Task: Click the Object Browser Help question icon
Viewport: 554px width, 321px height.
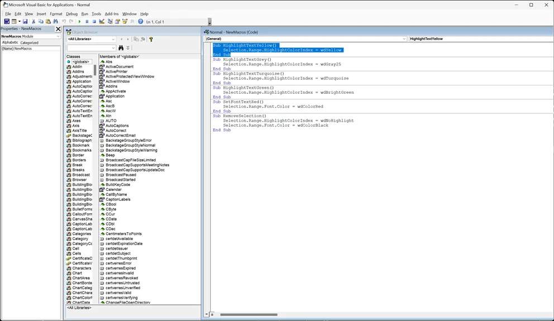Action: click(x=151, y=39)
